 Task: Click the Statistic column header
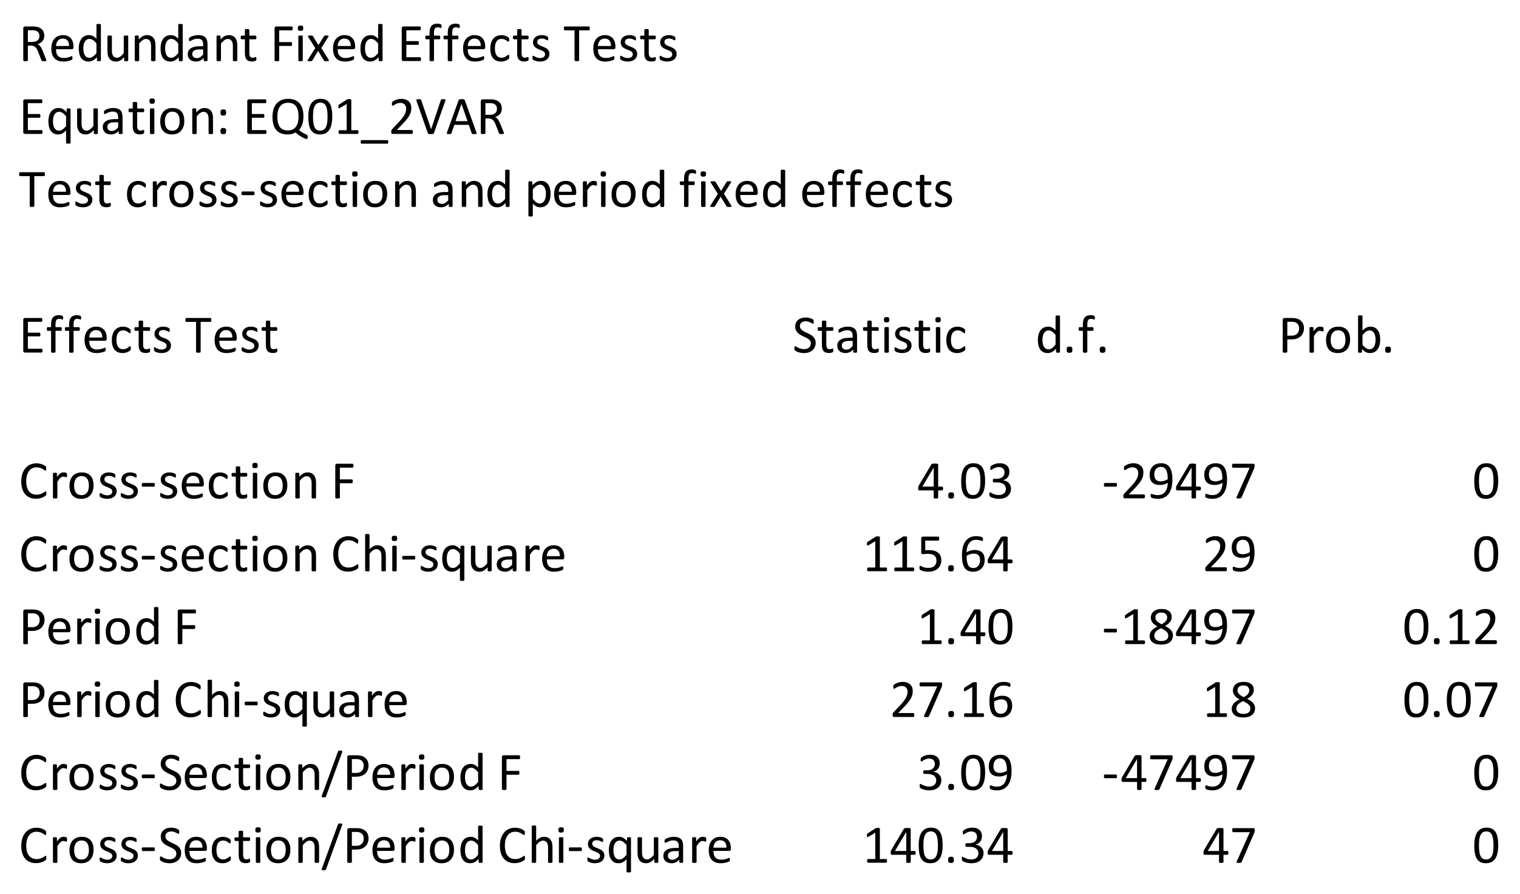(x=879, y=336)
